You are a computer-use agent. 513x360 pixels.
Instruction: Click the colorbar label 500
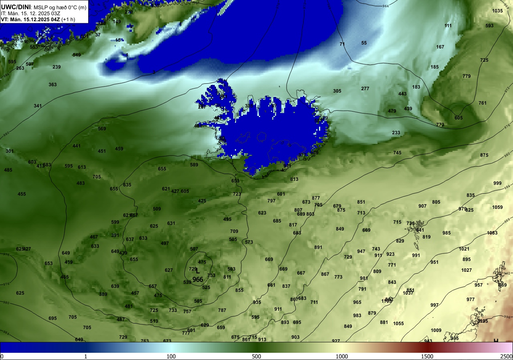pyautogui.click(x=256, y=356)
